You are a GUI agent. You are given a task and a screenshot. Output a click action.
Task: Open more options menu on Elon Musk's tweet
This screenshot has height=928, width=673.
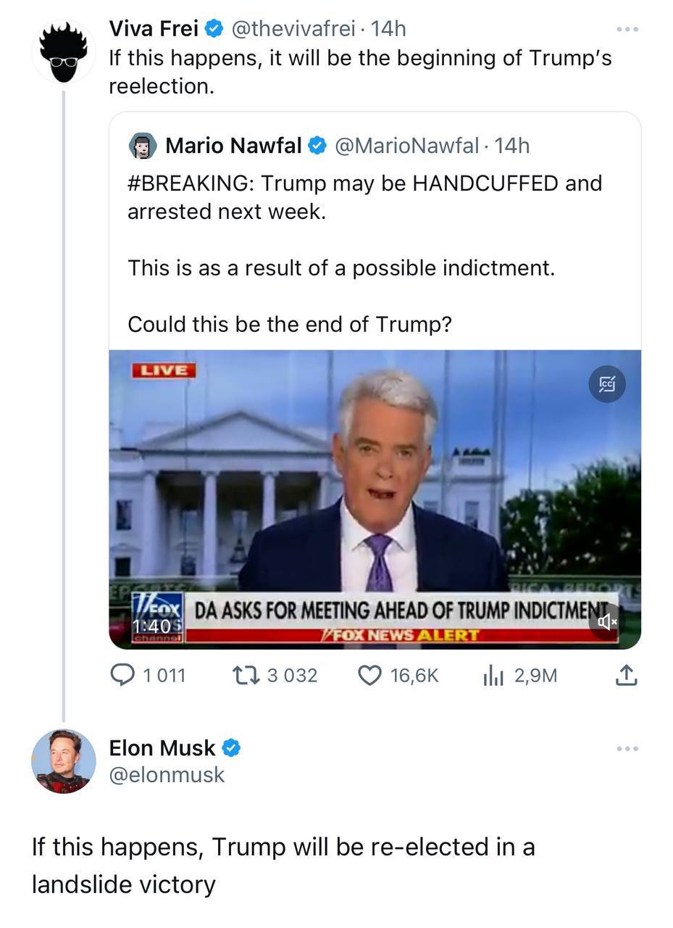(627, 748)
